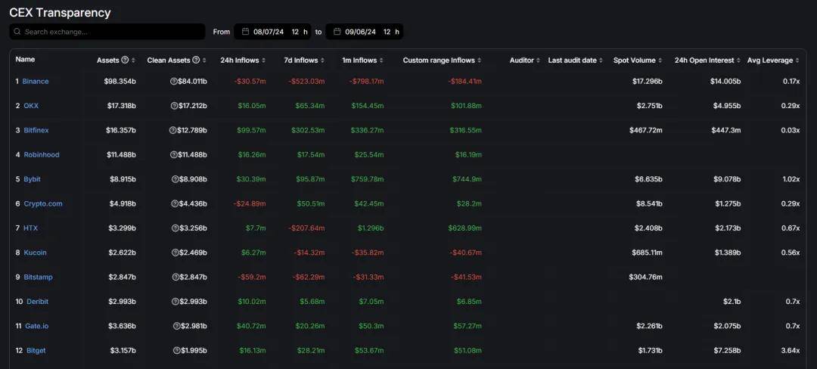The height and width of the screenshot is (369, 817).
Task: Sort by 24h Inflows column
Action: (x=264, y=60)
